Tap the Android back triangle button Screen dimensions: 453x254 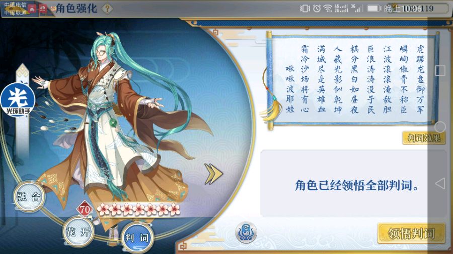(440, 183)
